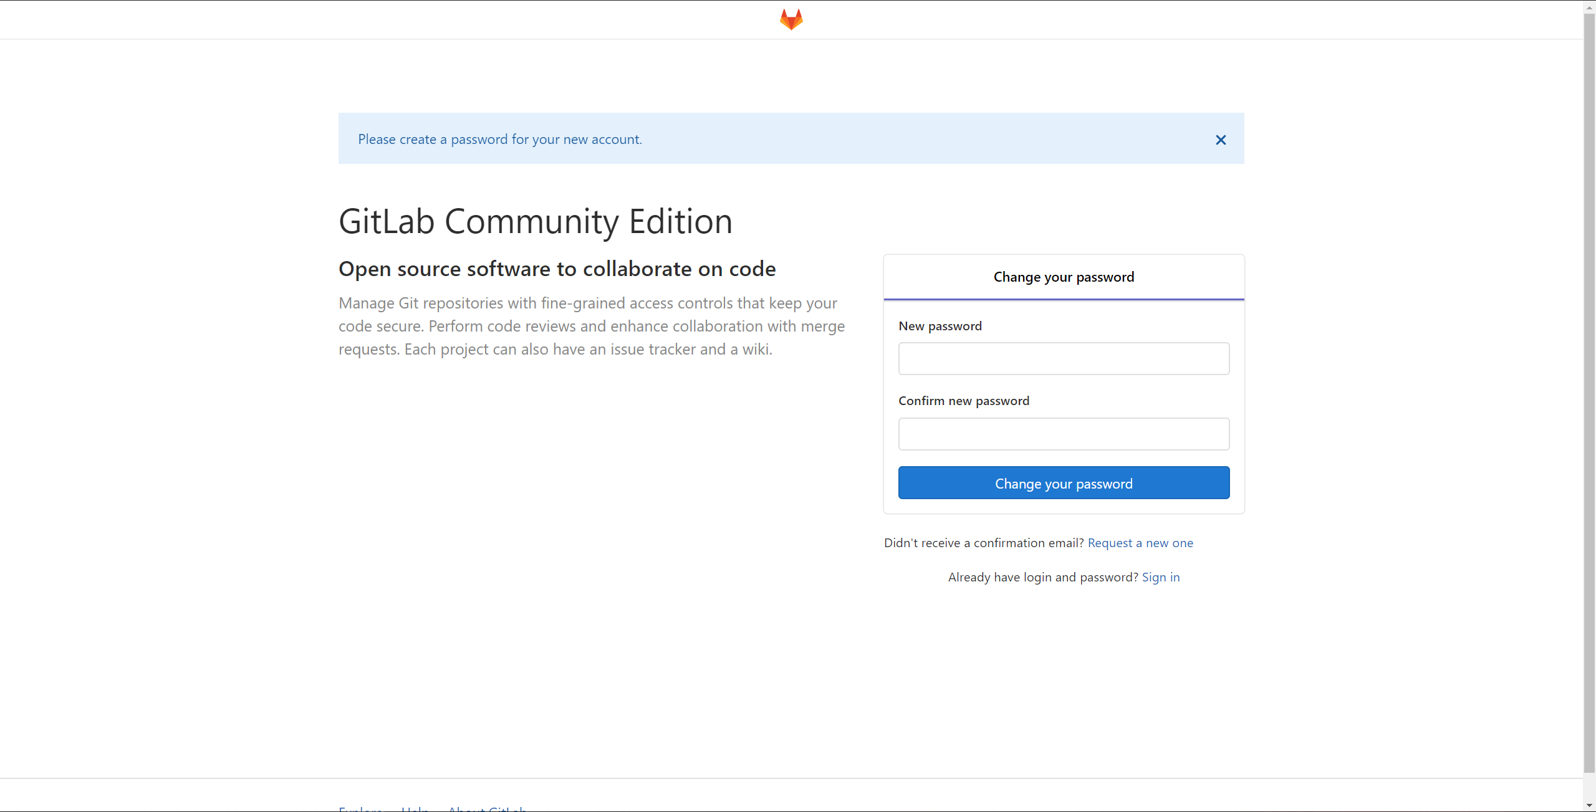Focus the New password field

[1064, 358]
